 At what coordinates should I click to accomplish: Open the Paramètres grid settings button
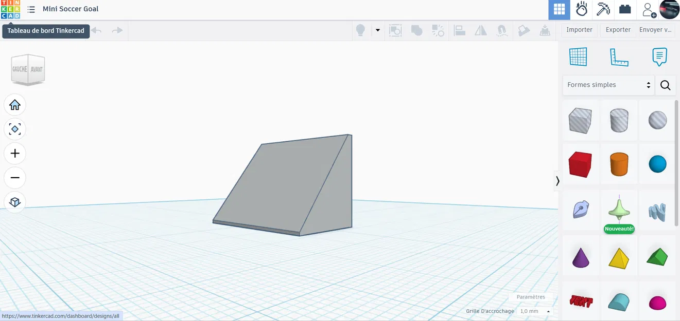coord(531,297)
